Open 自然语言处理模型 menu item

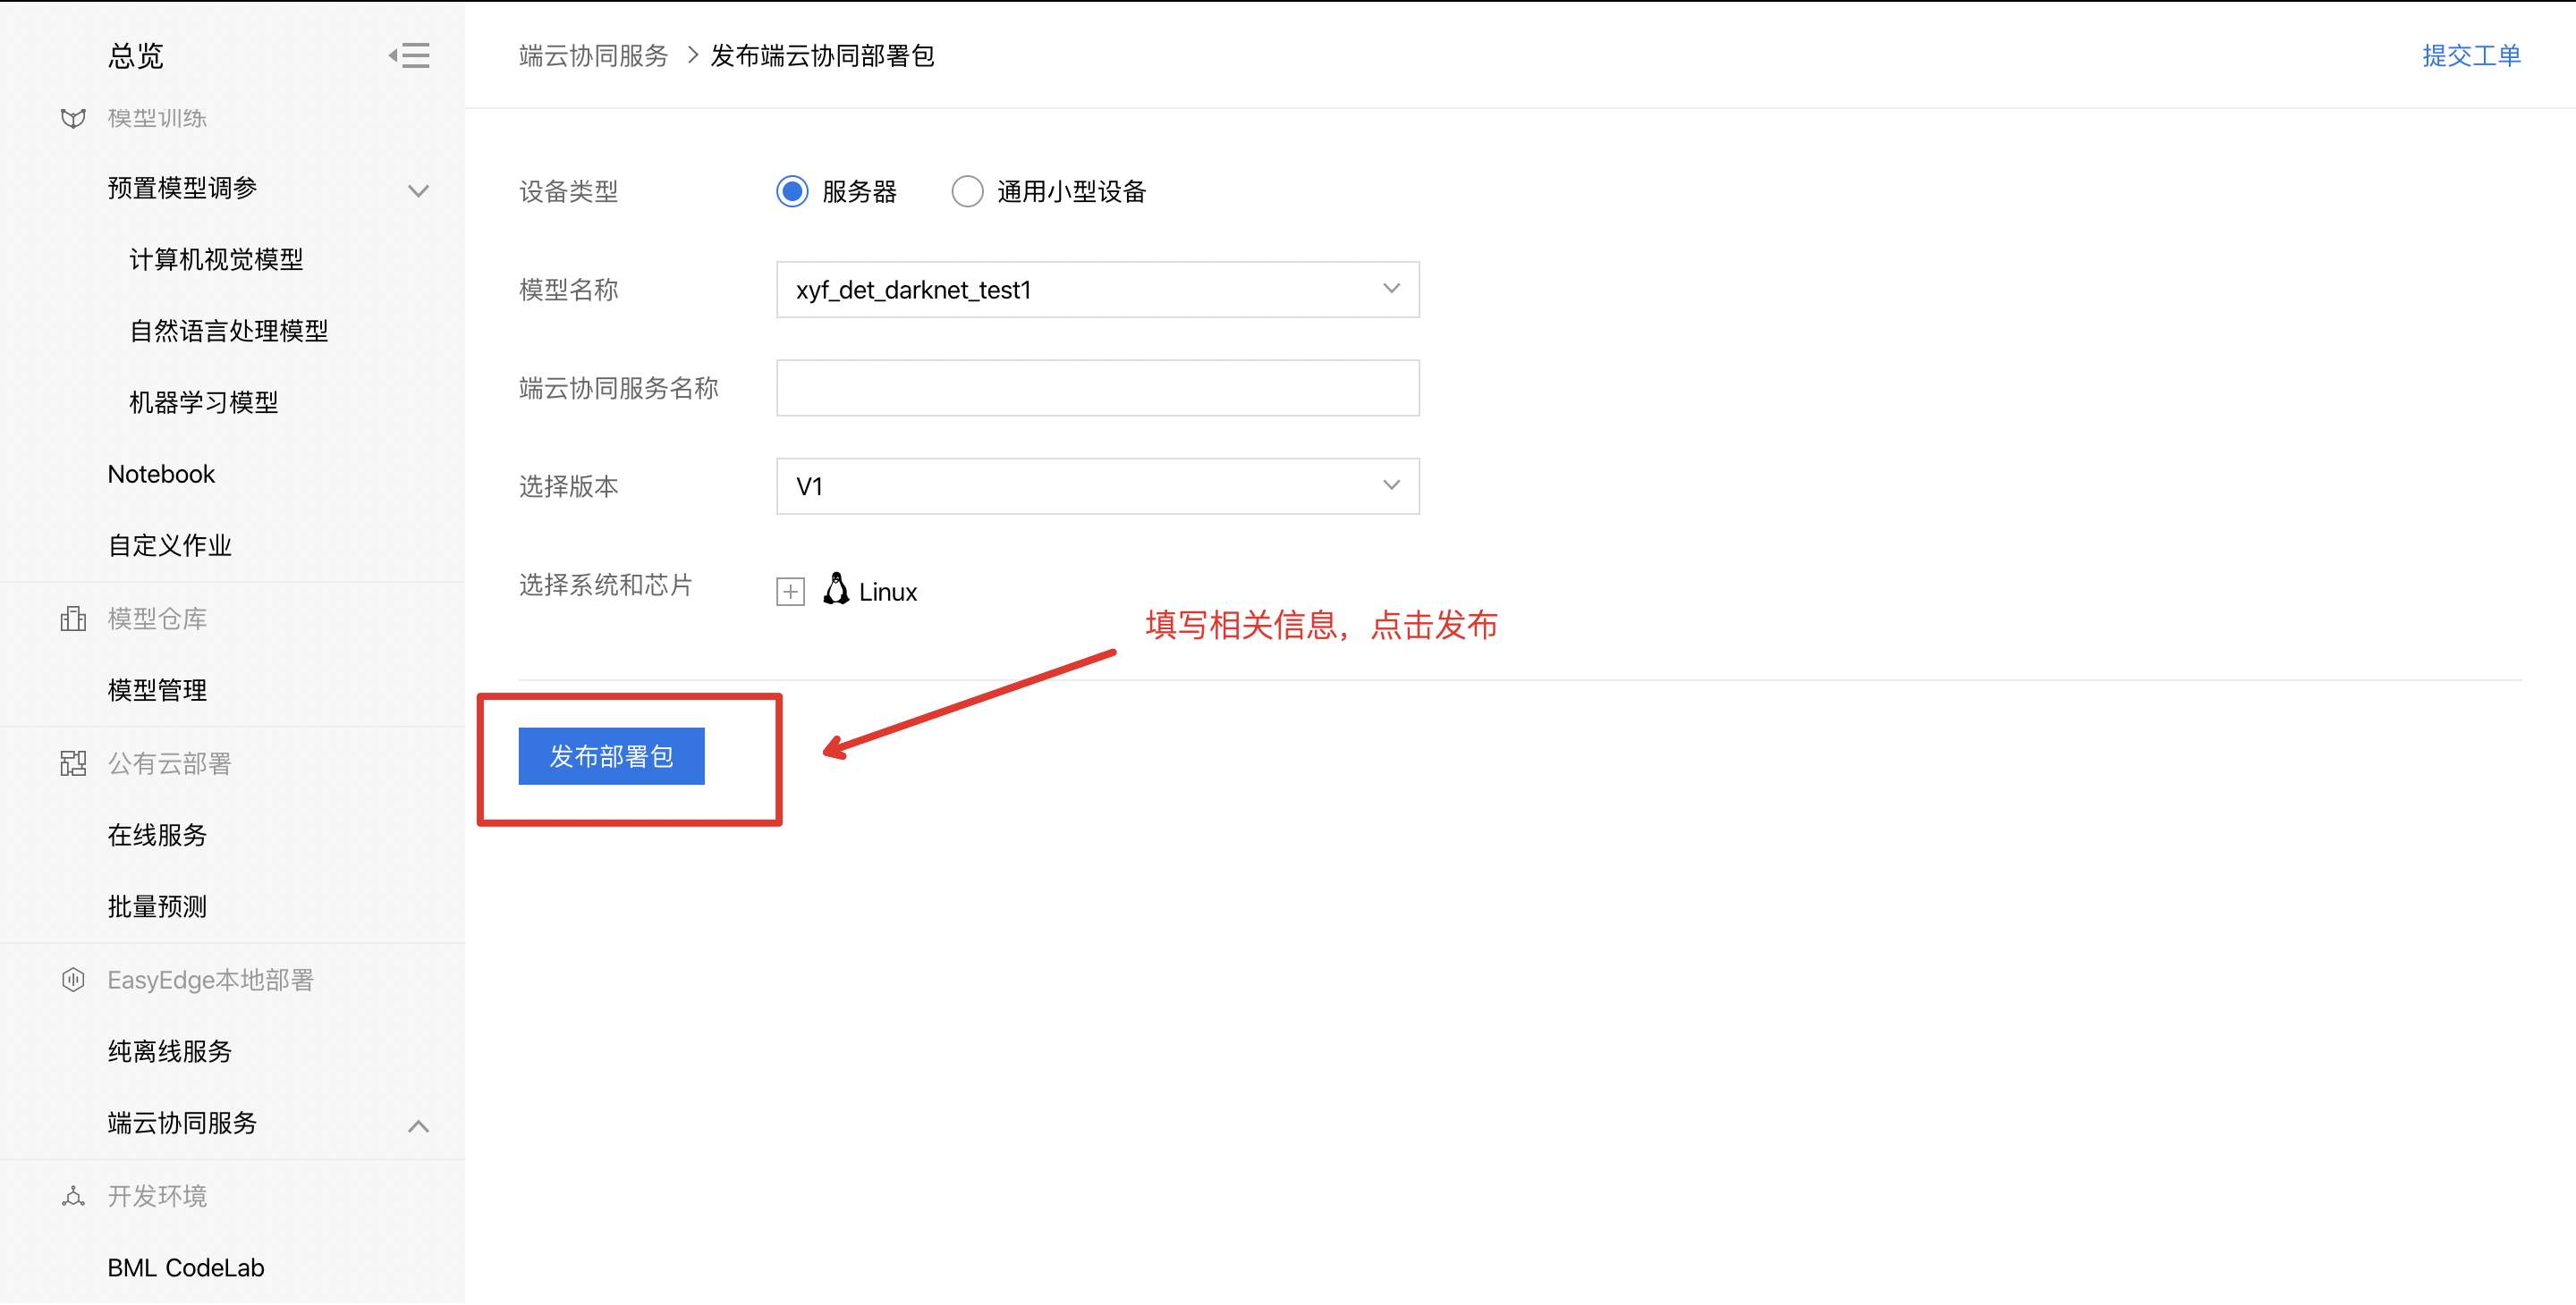tap(229, 331)
